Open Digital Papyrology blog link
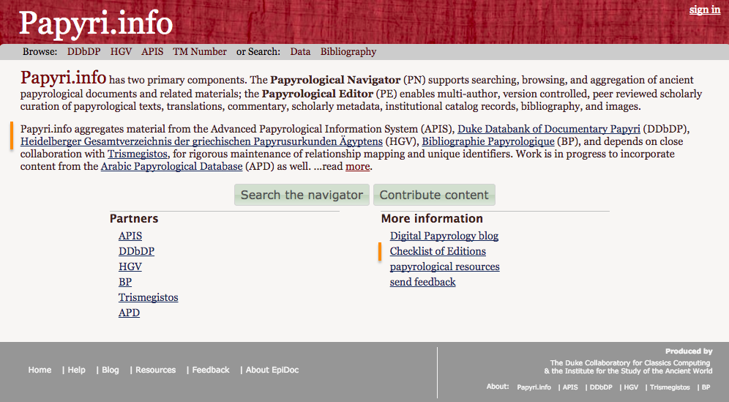Viewport: 729px width, 402px height. point(444,236)
